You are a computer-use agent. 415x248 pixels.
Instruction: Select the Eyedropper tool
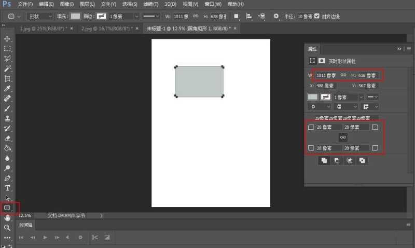point(7,89)
